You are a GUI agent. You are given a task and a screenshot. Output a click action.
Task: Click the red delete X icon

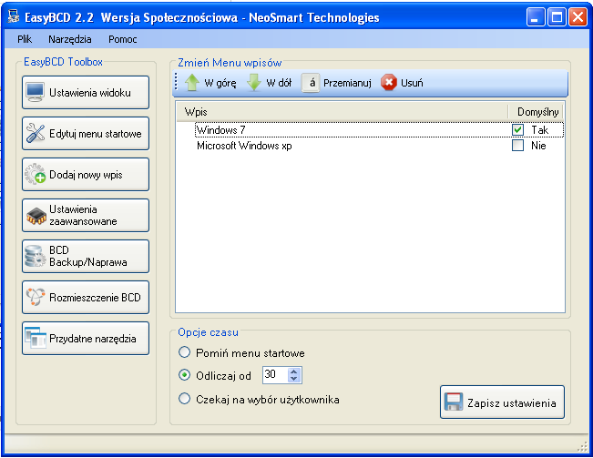click(388, 82)
